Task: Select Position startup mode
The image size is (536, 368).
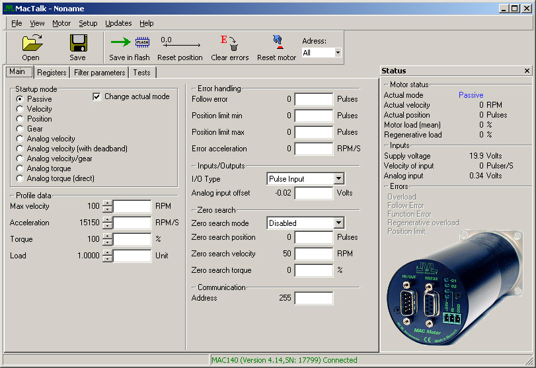Action: [x=20, y=119]
